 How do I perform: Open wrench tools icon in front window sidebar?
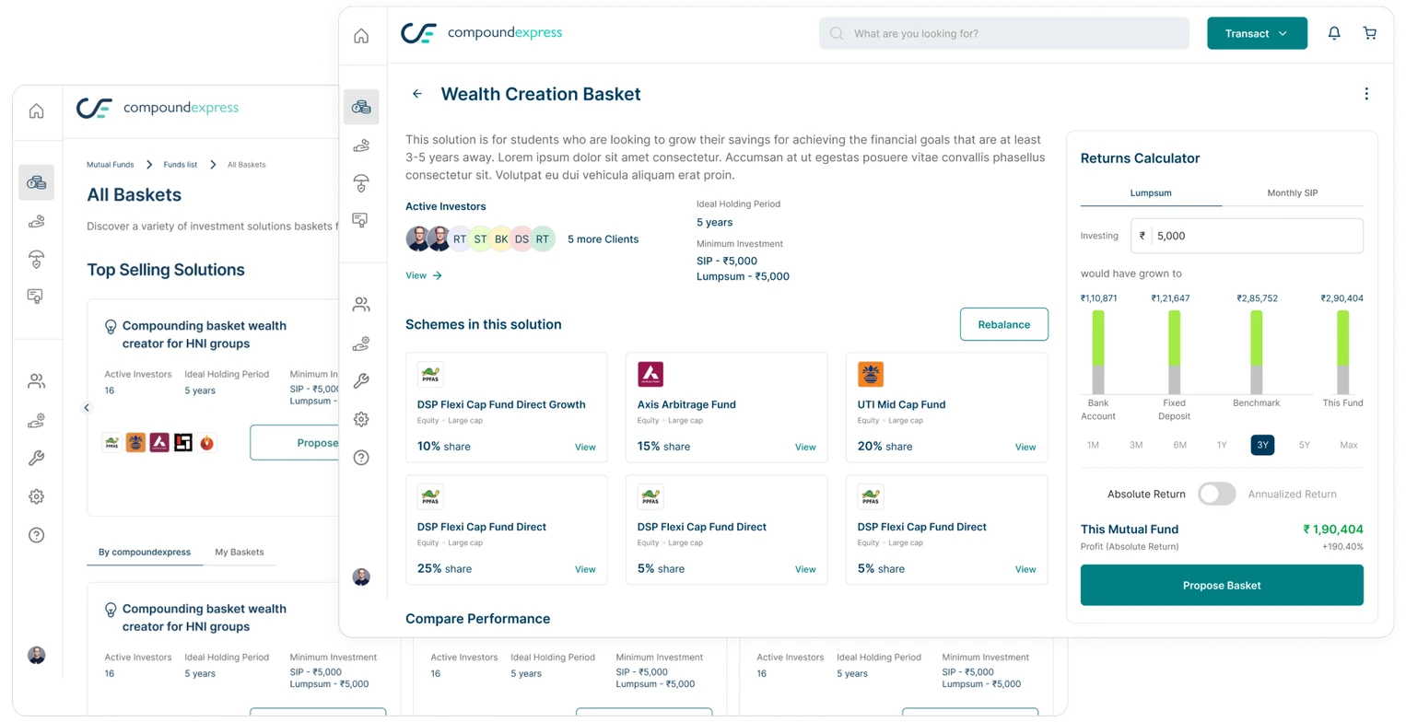(361, 381)
